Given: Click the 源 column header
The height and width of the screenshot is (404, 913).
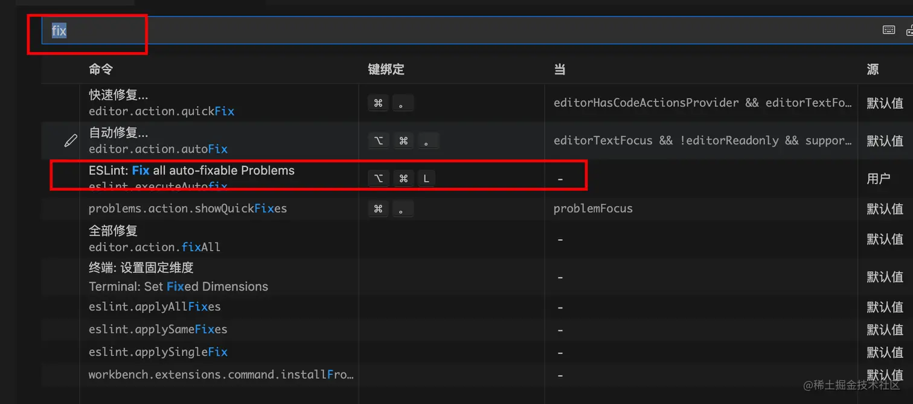Looking at the screenshot, I should click(873, 69).
